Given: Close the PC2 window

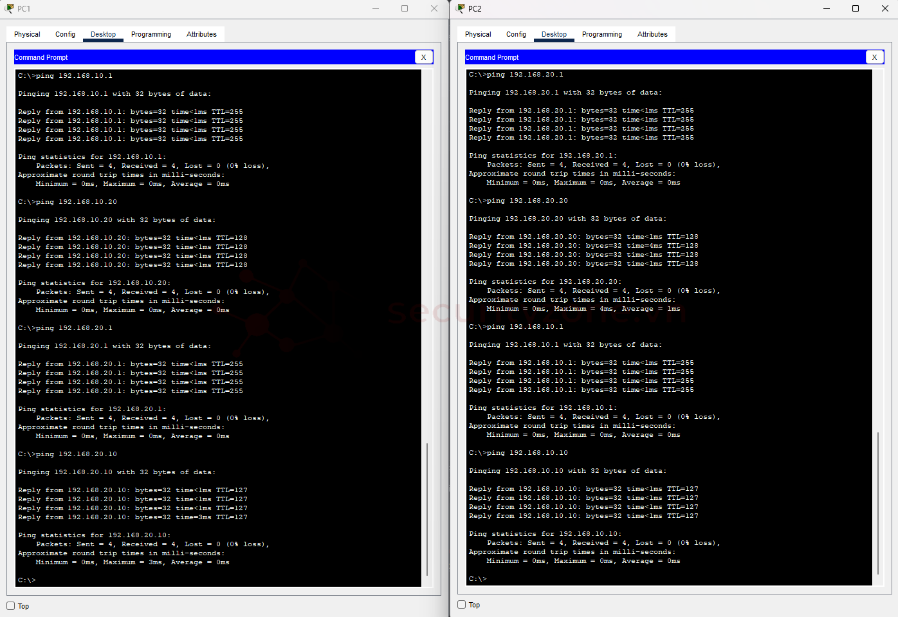Looking at the screenshot, I should 885,8.
